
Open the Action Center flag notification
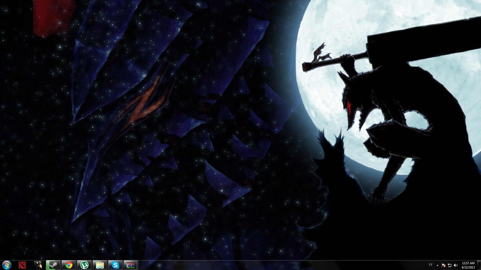444,265
